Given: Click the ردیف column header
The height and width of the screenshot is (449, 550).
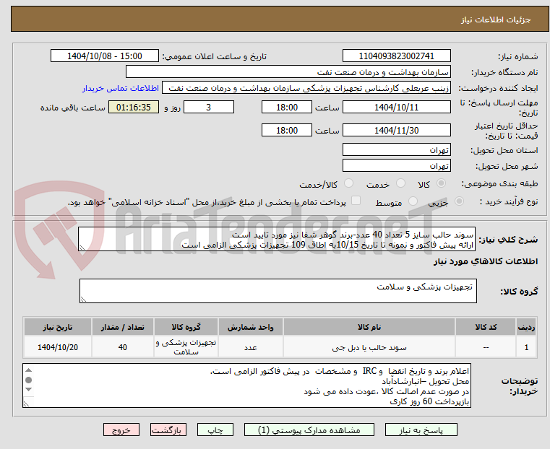Looking at the screenshot, I should coord(526,327).
